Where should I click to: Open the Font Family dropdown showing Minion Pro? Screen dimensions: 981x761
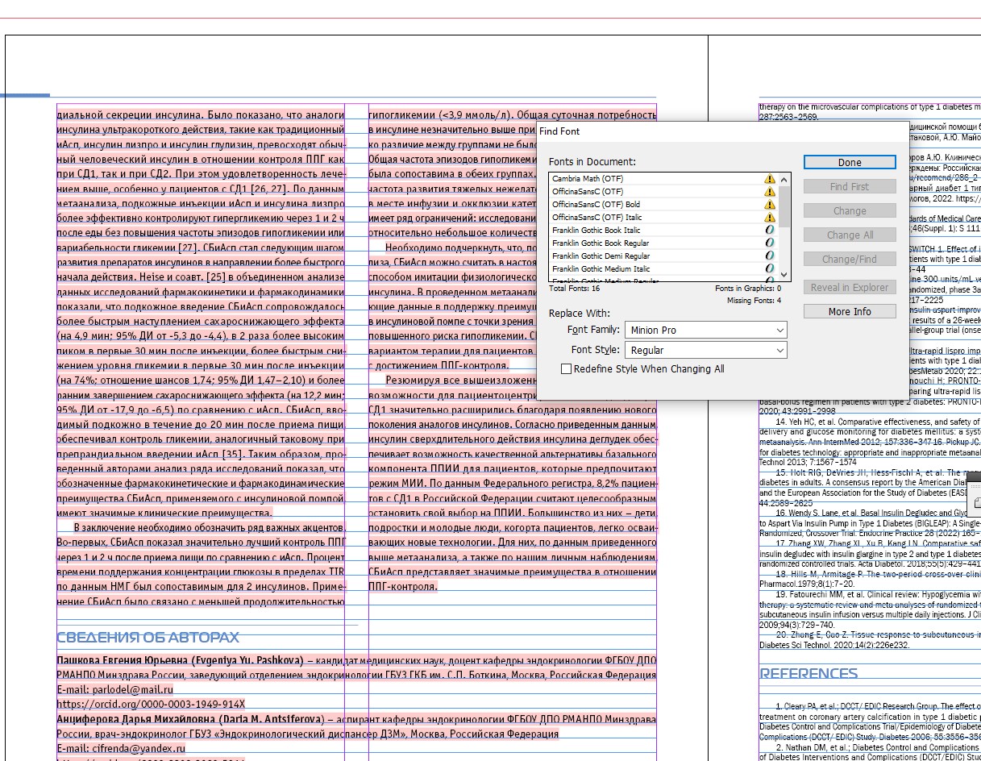click(706, 331)
